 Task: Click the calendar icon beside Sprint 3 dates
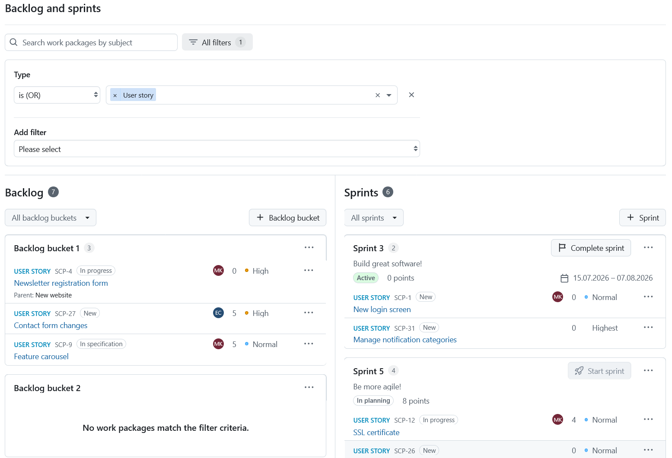click(564, 278)
